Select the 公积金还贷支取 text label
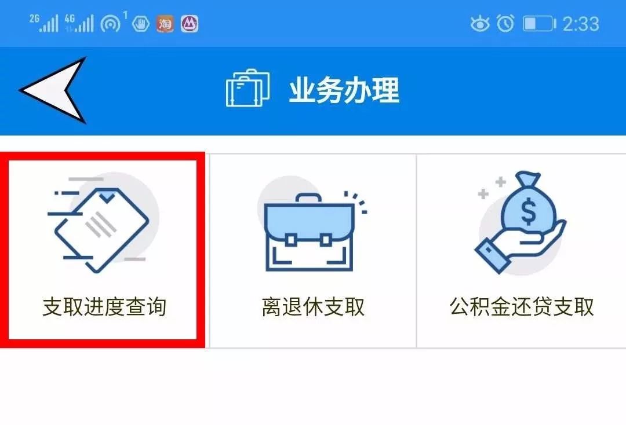Viewport: 626px width, 425px height. click(x=522, y=306)
